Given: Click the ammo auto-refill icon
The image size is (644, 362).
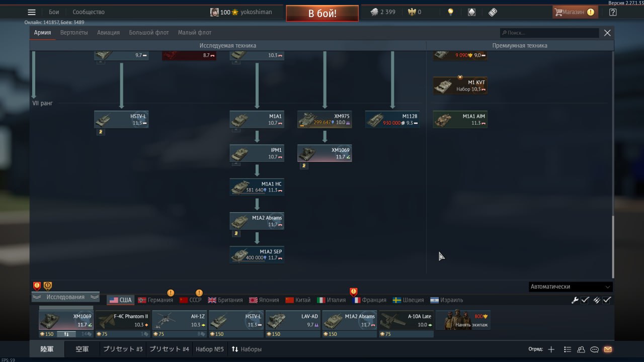Looking at the screenshot, I should (x=596, y=300).
